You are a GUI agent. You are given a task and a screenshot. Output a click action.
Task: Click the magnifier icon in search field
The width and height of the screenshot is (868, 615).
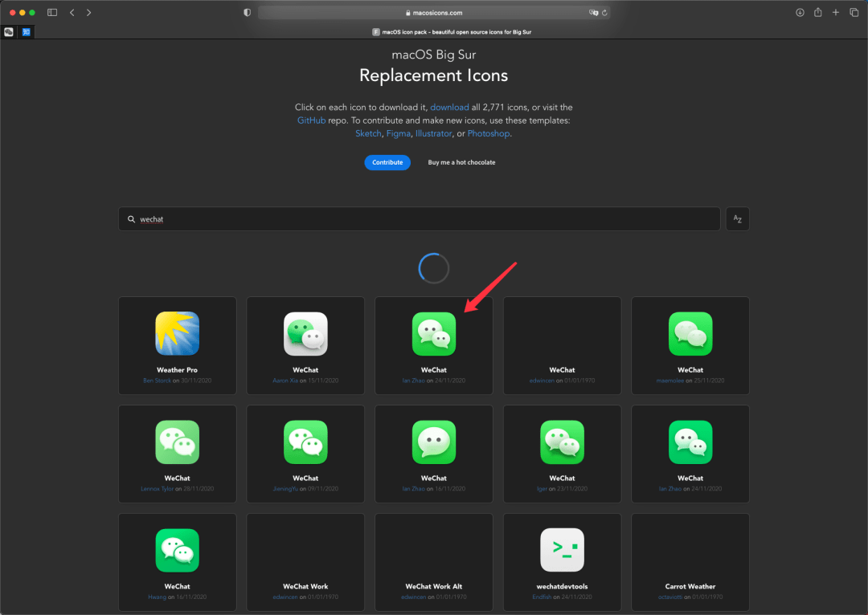coord(131,219)
